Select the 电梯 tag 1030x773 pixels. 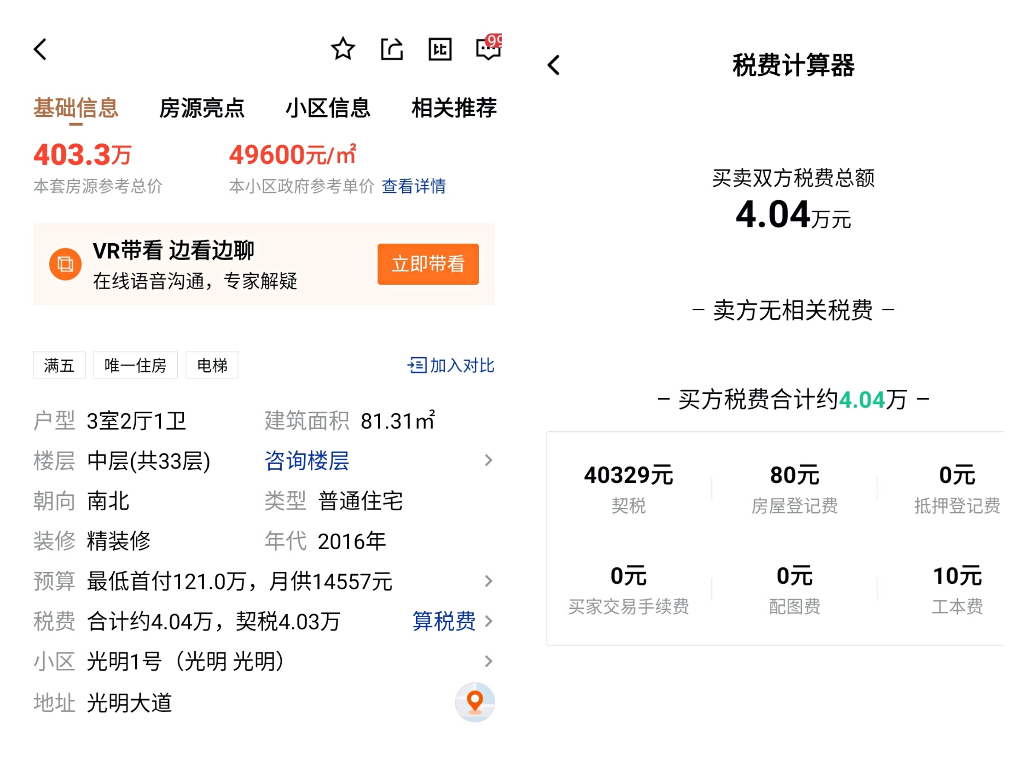pos(212,366)
